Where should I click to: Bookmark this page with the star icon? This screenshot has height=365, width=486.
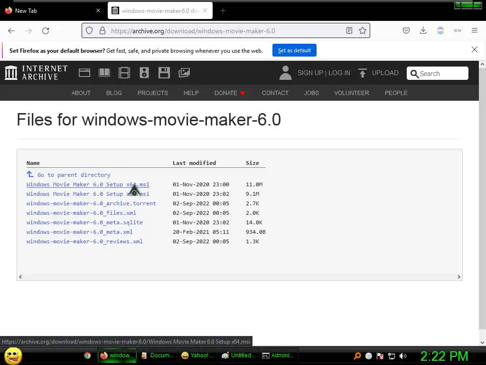point(363,30)
